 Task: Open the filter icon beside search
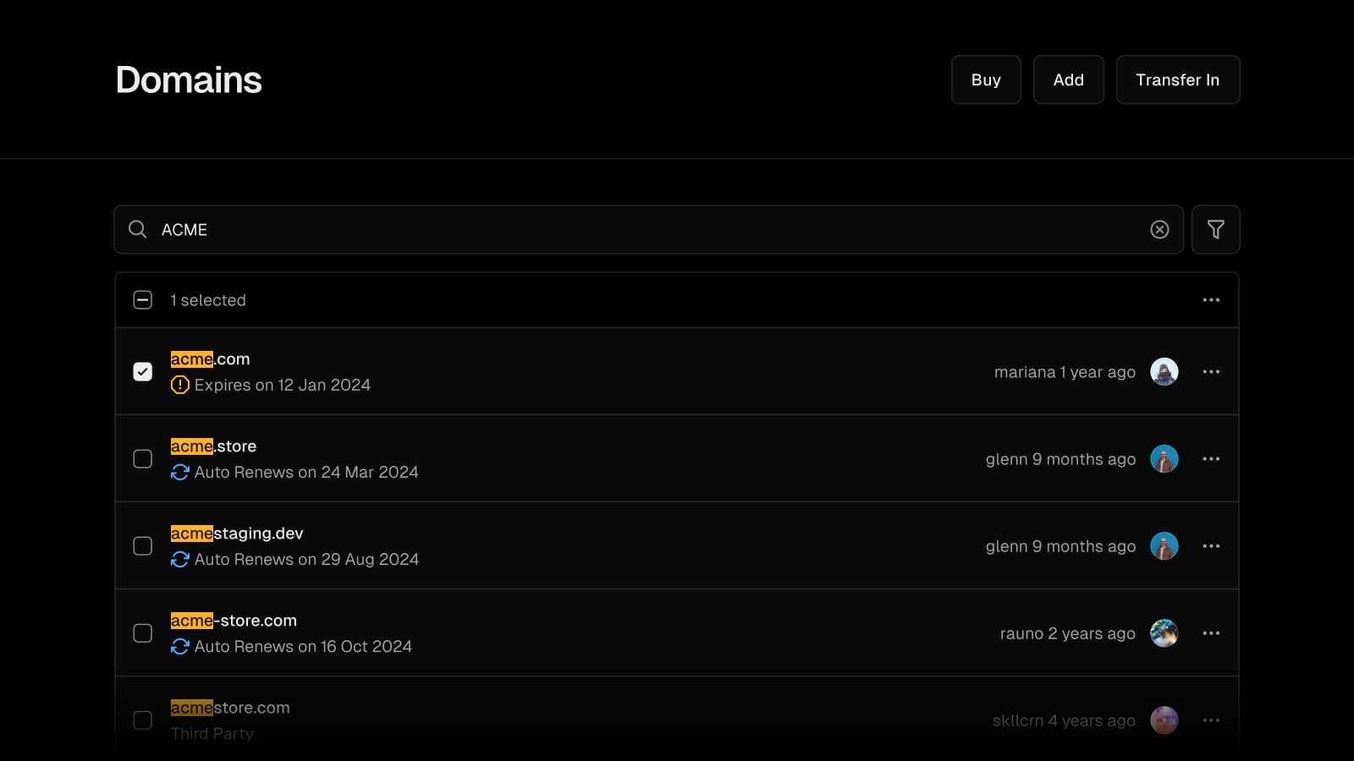(x=1215, y=229)
